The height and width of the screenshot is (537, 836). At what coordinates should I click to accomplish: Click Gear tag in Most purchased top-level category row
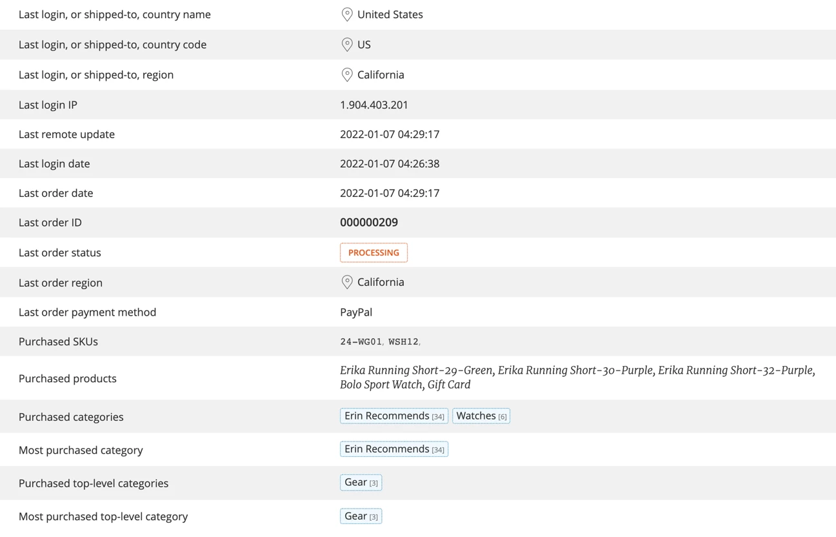click(x=361, y=516)
